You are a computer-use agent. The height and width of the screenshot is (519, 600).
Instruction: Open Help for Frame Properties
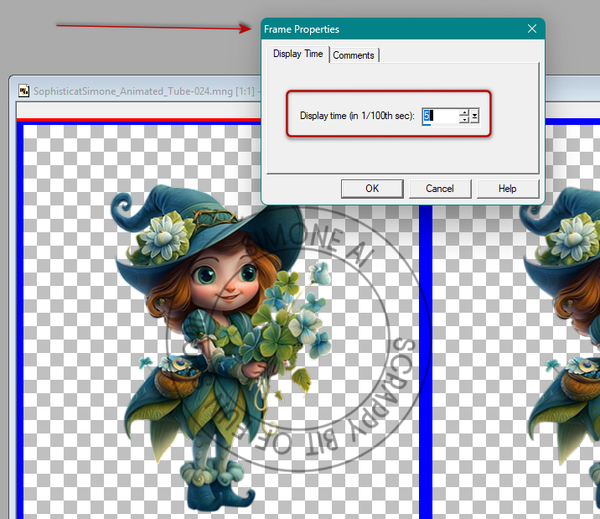point(507,189)
